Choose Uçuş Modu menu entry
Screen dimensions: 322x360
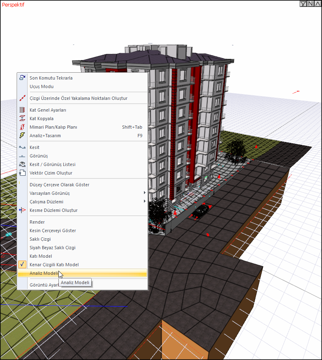41,86
